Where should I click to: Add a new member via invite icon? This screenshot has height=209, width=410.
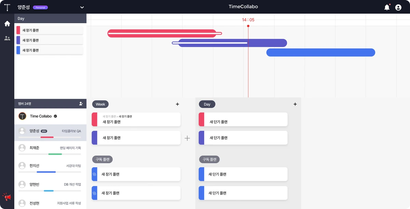point(81,103)
